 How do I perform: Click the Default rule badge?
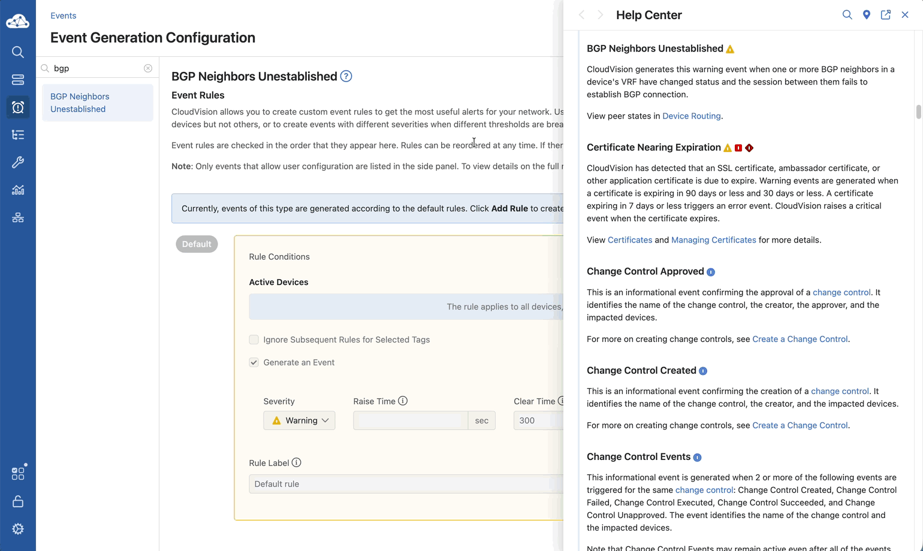(x=197, y=244)
